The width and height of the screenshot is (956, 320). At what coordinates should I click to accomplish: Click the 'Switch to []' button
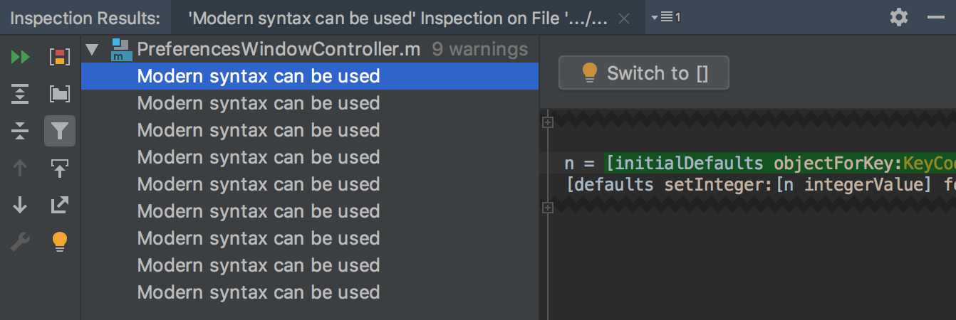(x=644, y=73)
